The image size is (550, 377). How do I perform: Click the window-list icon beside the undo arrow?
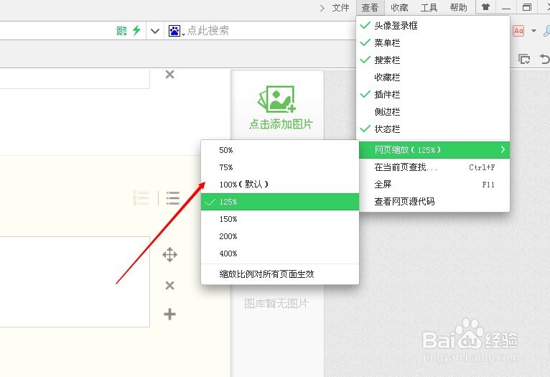pyautogui.click(x=524, y=59)
